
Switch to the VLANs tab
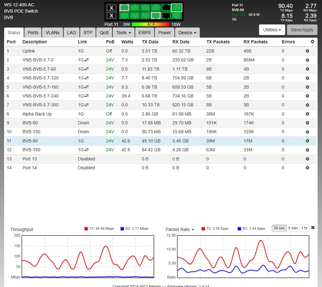pos(52,33)
